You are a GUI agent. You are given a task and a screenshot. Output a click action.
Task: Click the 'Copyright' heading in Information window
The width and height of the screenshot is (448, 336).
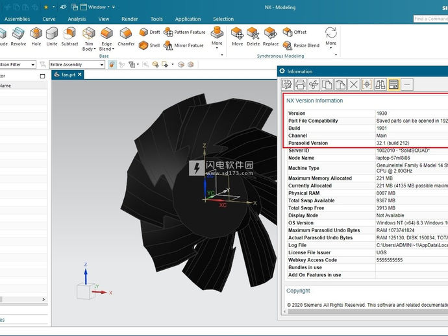pos(298,291)
